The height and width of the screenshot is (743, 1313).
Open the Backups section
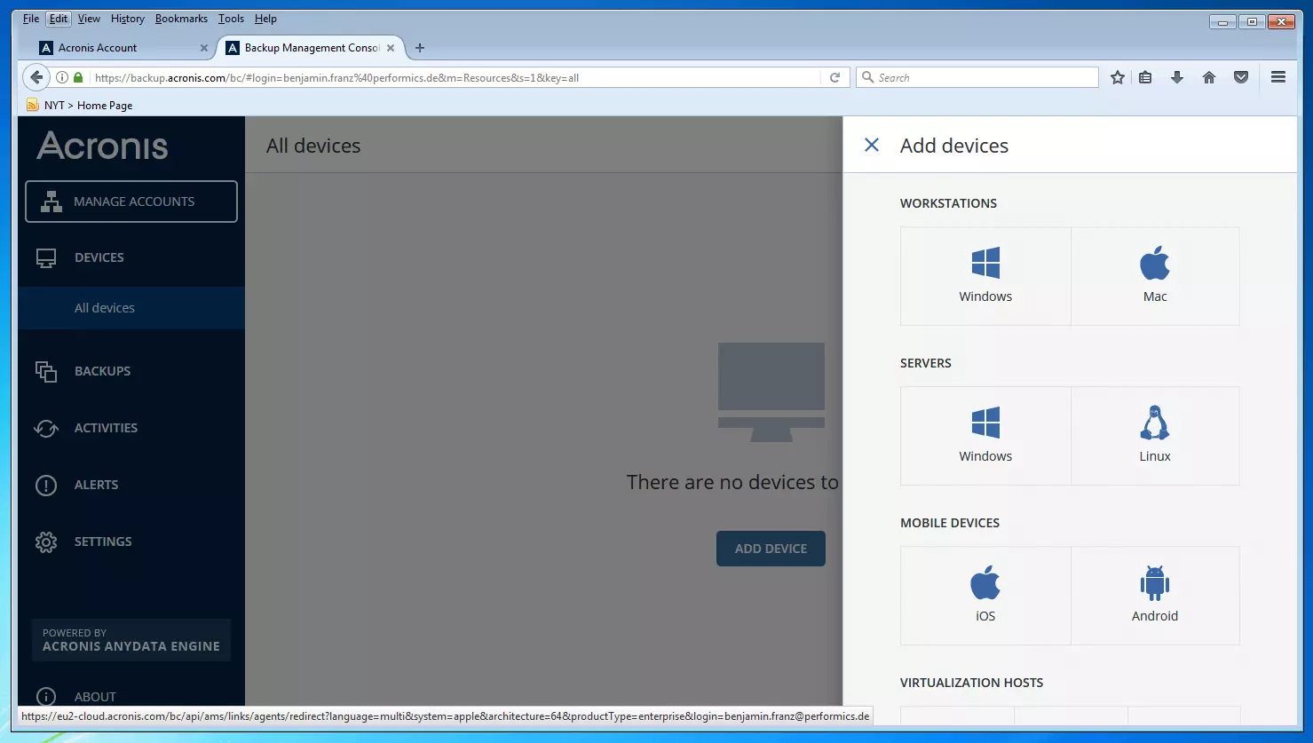[102, 371]
